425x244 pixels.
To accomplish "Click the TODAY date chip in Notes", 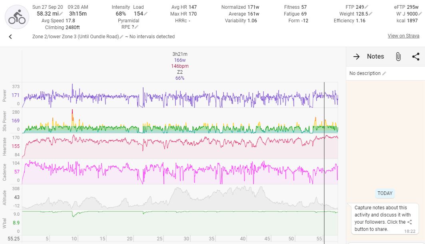I will click(385, 193).
